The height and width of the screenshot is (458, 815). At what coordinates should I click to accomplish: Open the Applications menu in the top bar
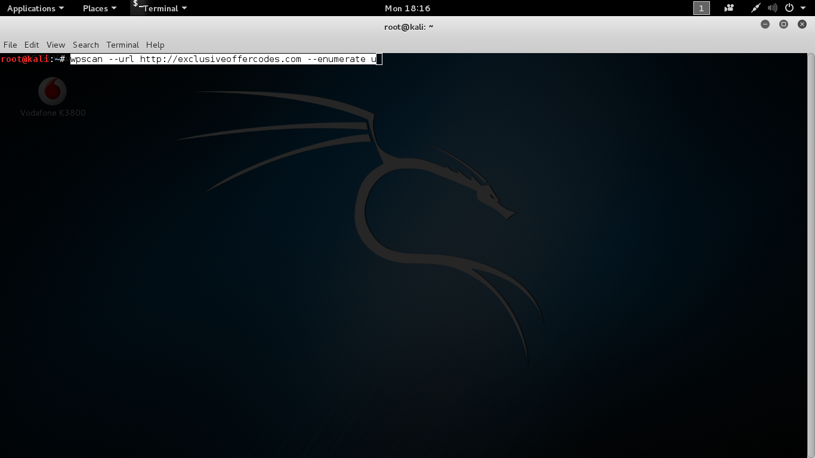35,8
